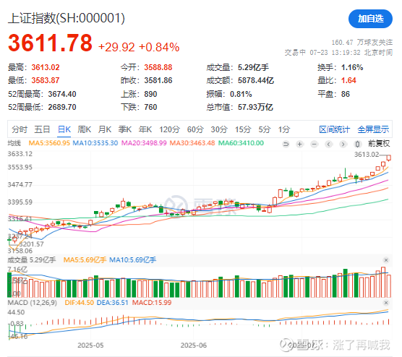Click the 总市值 value 57.93万亿
Viewport: 402px width, 357px height.
point(255,107)
